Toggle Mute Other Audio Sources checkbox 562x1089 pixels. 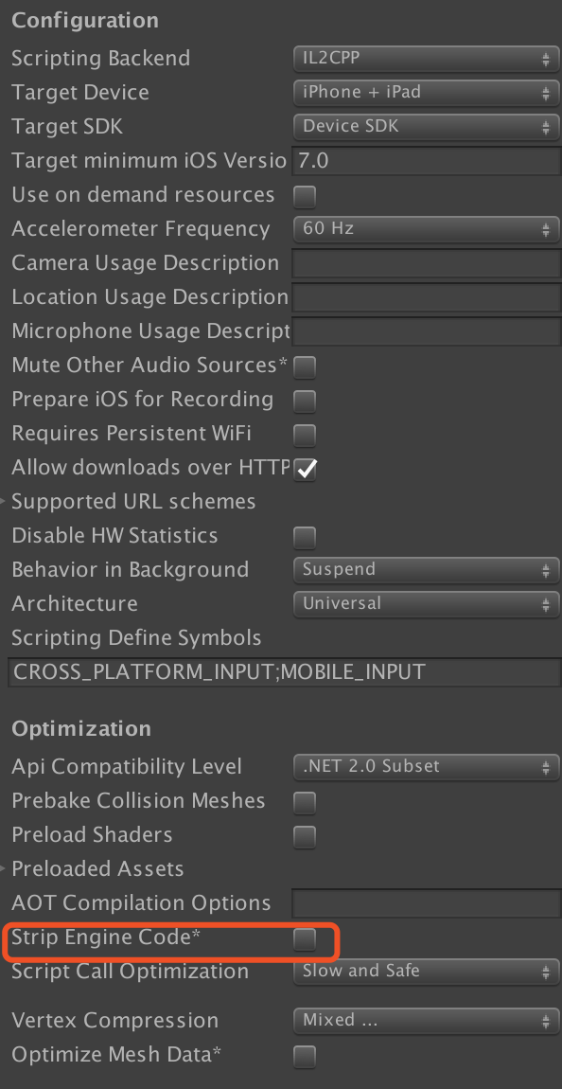point(305,366)
